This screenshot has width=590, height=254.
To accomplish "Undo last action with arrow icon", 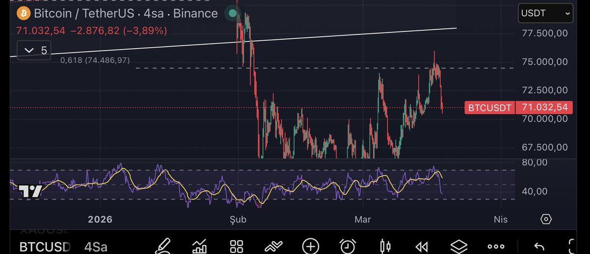I will tap(539, 246).
